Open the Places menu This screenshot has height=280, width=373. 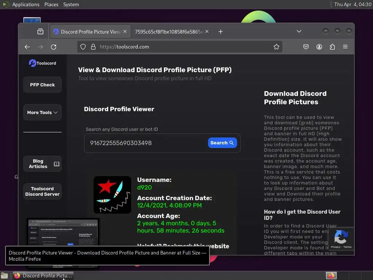tap(51, 4)
